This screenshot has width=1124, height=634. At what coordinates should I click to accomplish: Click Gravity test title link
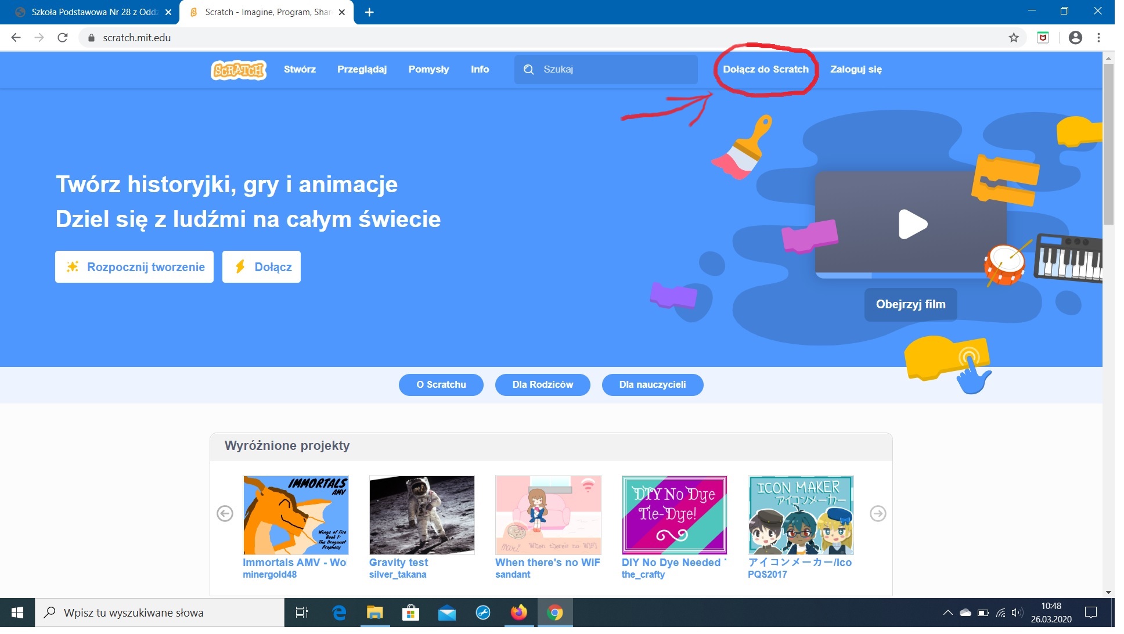coord(398,562)
